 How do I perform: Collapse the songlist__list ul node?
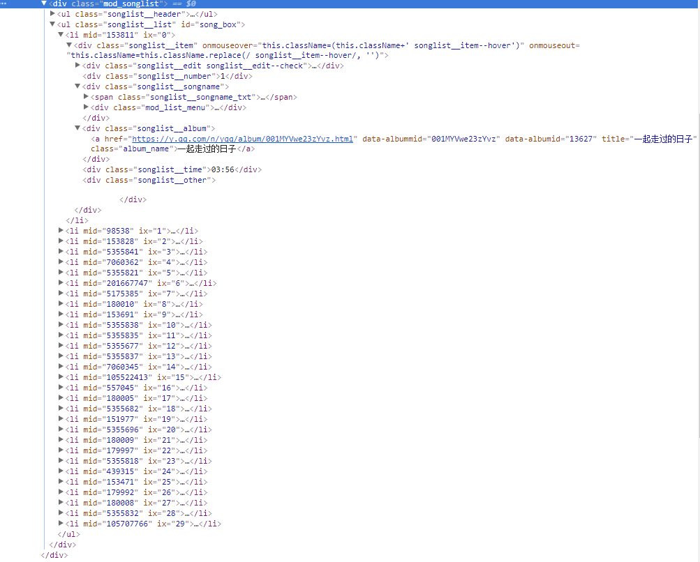pyautogui.click(x=52, y=24)
